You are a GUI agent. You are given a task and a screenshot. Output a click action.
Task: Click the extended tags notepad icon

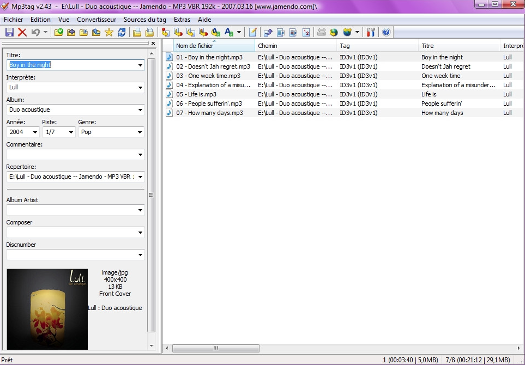253,33
